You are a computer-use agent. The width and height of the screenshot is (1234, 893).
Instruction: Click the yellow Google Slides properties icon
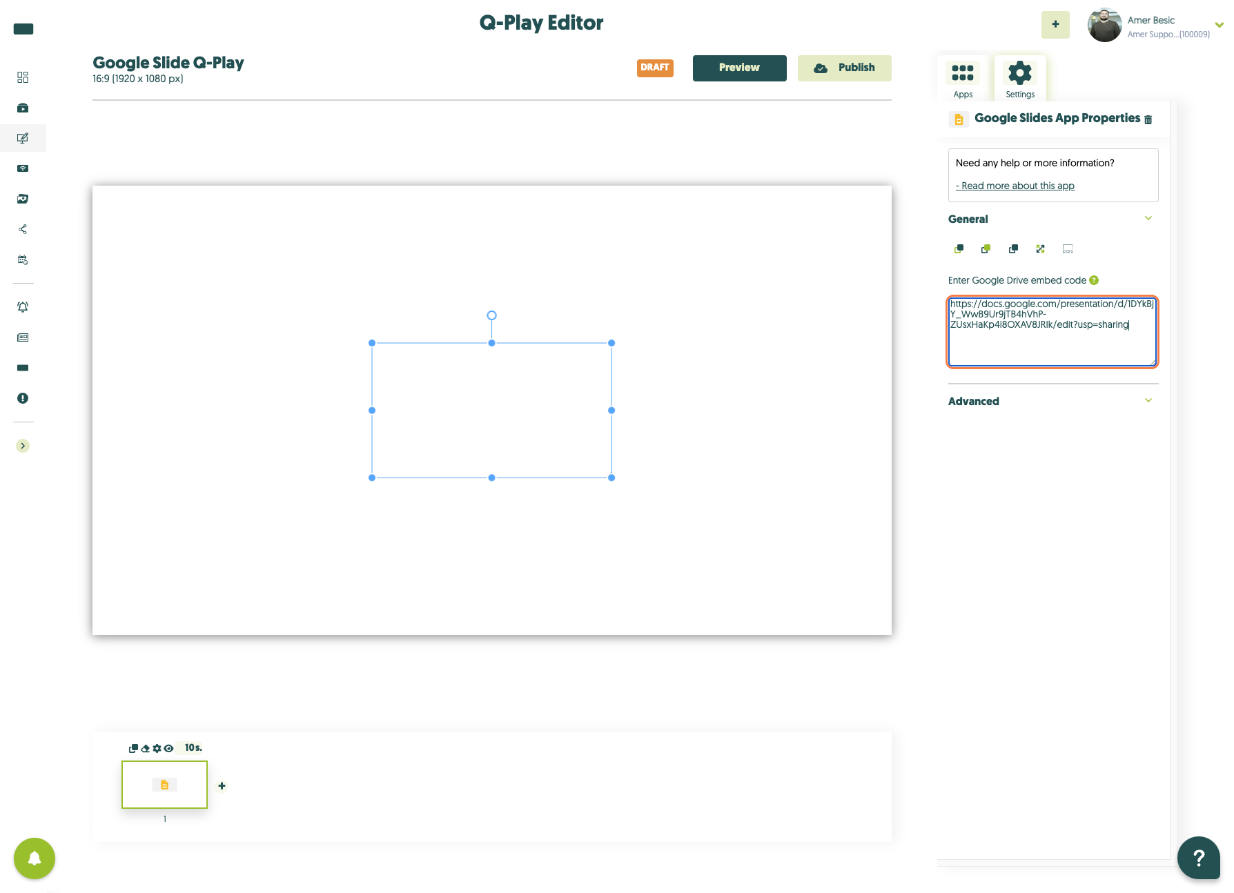pos(959,119)
